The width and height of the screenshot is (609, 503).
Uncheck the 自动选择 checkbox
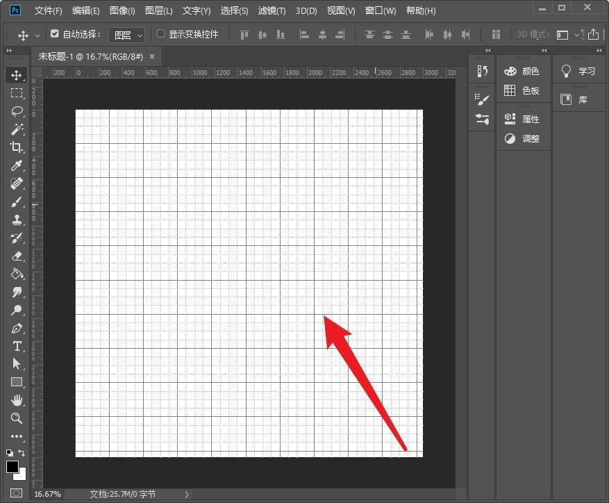56,34
